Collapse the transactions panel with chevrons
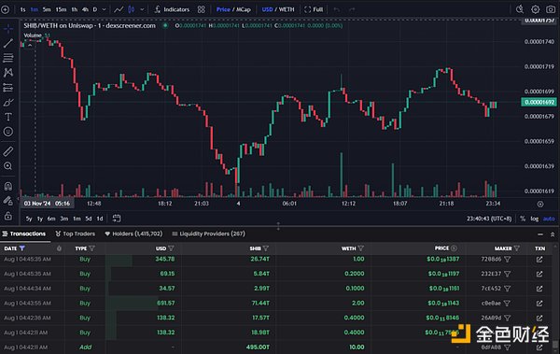The width and height of the screenshot is (560, 354). [553, 234]
